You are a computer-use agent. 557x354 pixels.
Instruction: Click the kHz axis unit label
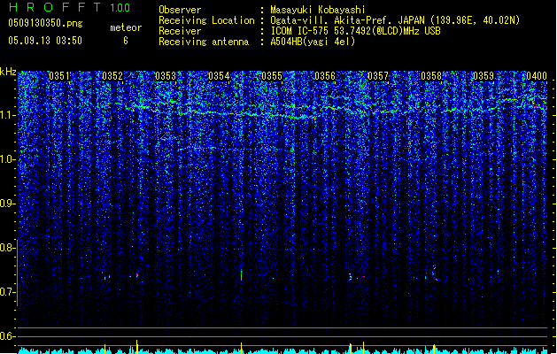coord(8,72)
